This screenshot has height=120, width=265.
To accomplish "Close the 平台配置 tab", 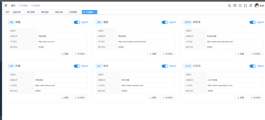I will (95, 12).
